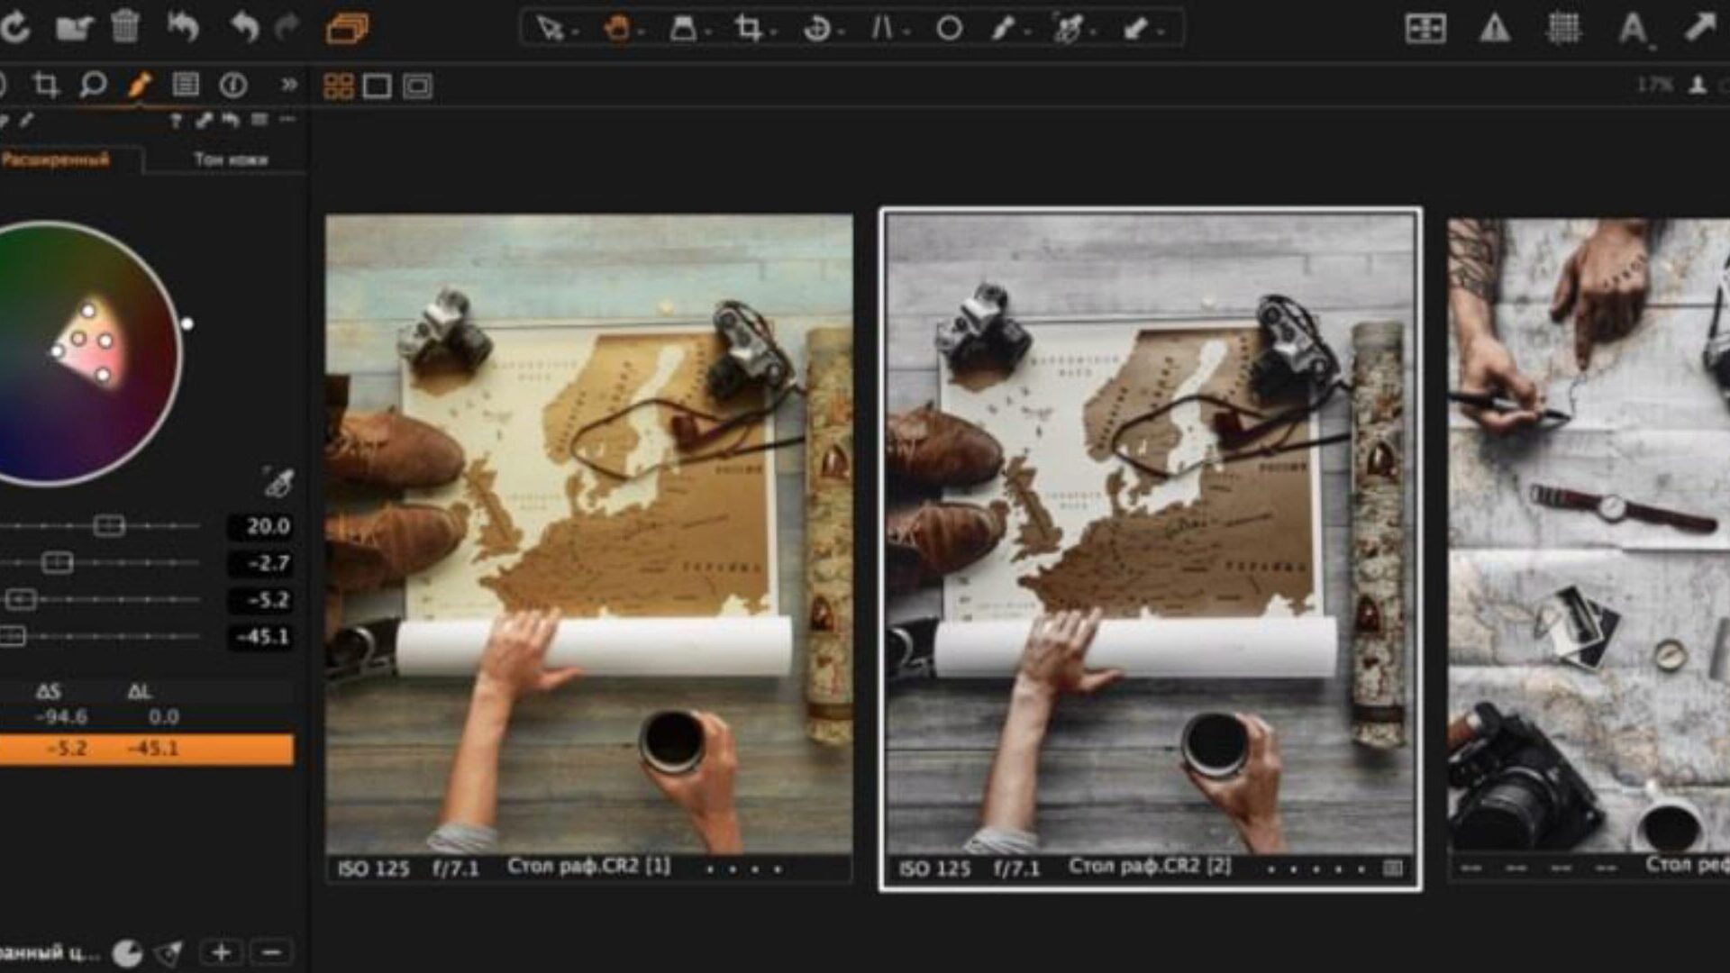Activate the Color Editor eyedropper picker

pos(278,483)
